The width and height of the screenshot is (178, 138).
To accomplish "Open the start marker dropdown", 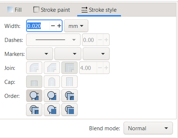I will pyautogui.click(x=40, y=54).
